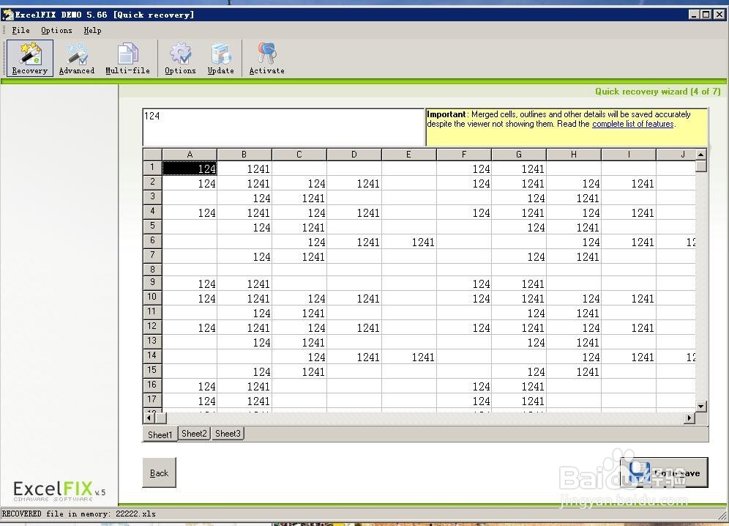Select cell G17 containing 1241
The width and height of the screenshot is (729, 526).
(x=518, y=400)
